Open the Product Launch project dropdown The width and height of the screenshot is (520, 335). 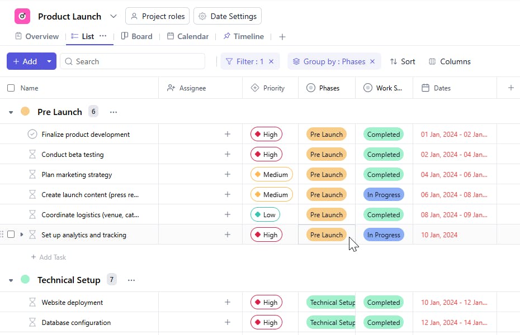[114, 16]
